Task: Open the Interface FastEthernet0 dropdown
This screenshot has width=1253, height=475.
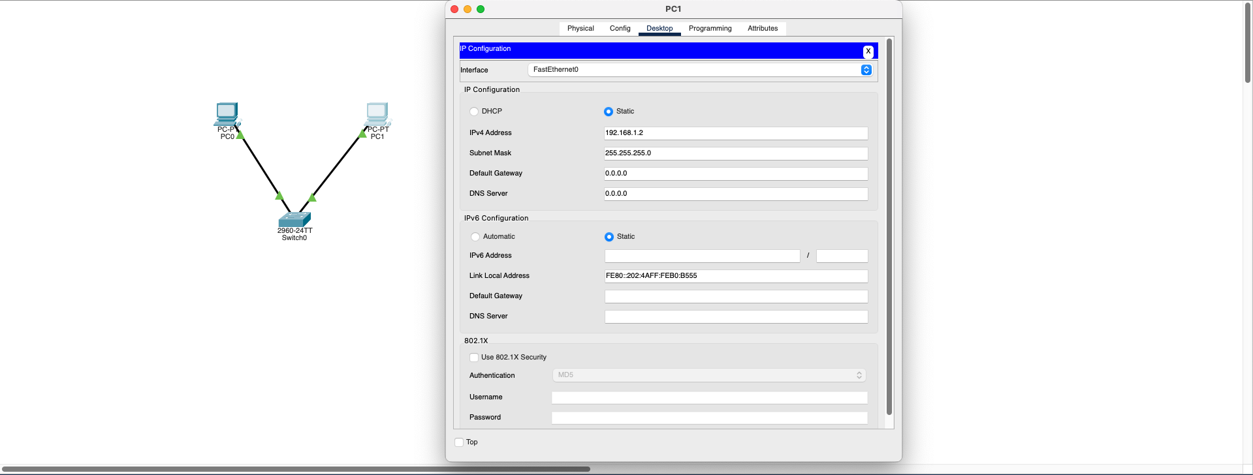Action: [700, 70]
